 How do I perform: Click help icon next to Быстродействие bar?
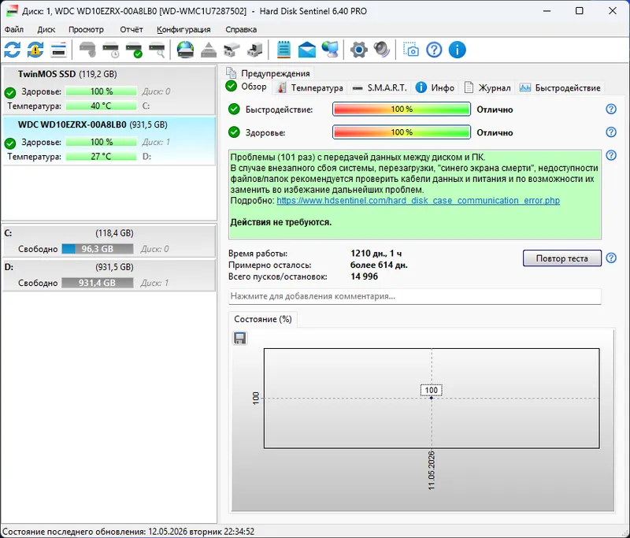(x=611, y=109)
